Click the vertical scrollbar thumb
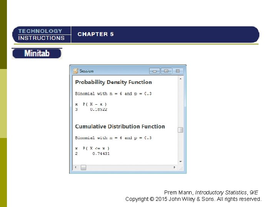Screen dimensions: 277x207 pyautogui.click(x=180, y=130)
